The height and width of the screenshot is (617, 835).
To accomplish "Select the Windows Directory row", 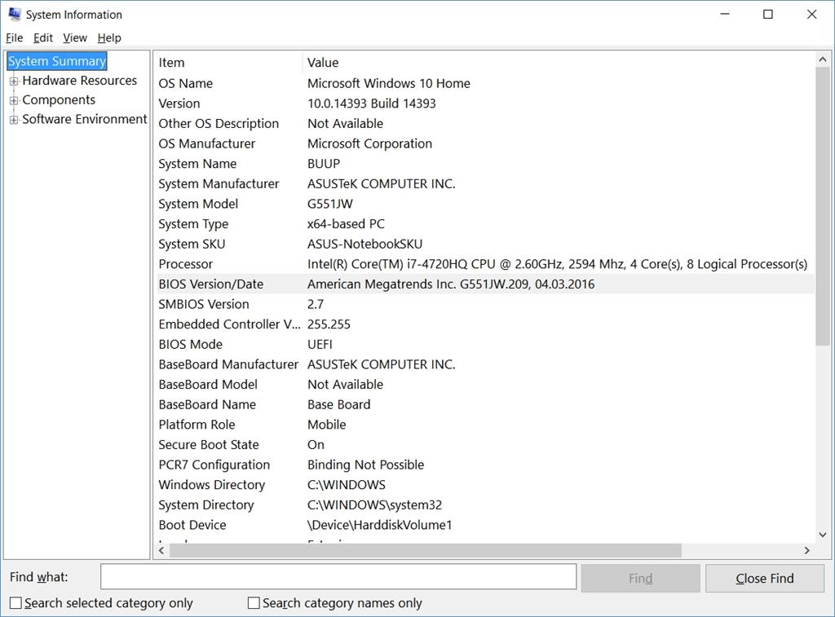I will 484,485.
